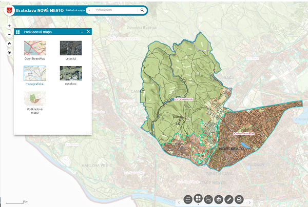The image size is (308, 207).
Task: Open the print widget
Action: pyautogui.click(x=239, y=199)
